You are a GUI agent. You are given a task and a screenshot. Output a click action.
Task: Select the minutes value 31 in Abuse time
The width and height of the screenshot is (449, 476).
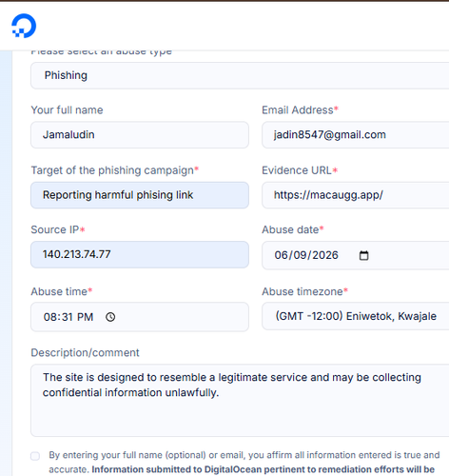[x=68, y=317]
